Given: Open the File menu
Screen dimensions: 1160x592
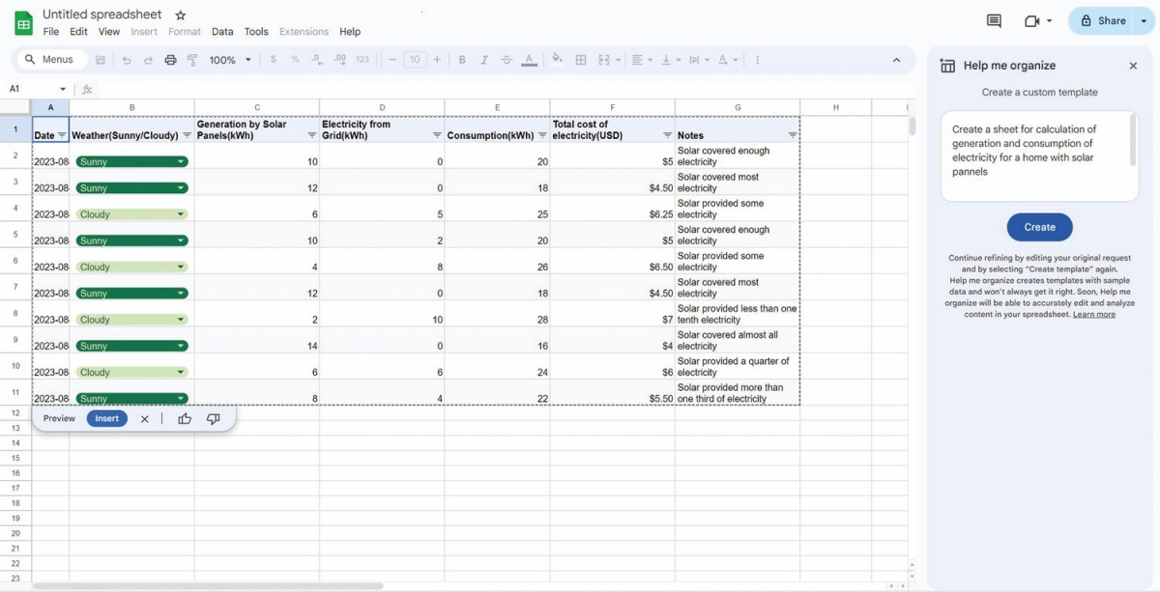Looking at the screenshot, I should click(51, 32).
